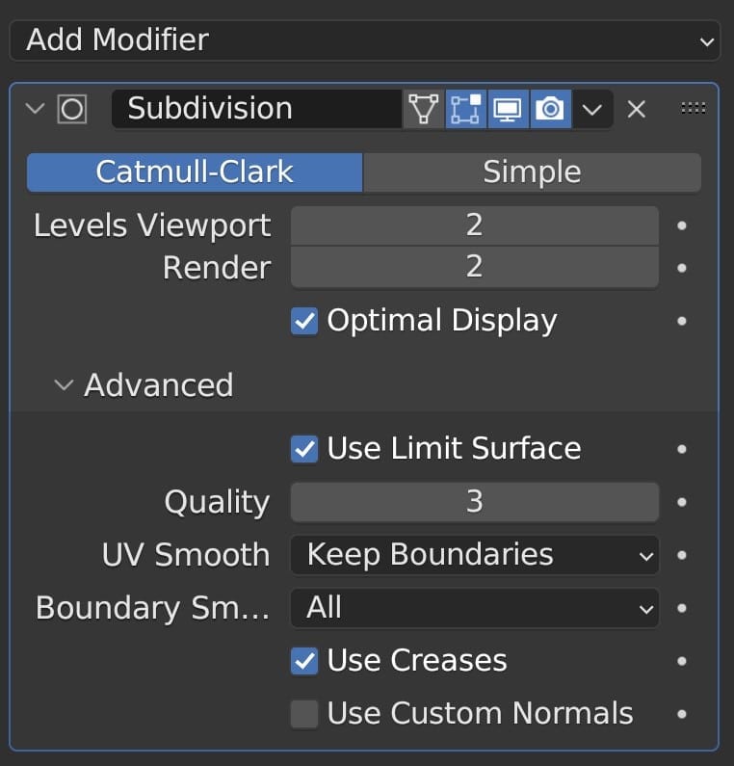Disable the Optimal Display checkbox
The height and width of the screenshot is (766, 734).
pos(304,321)
